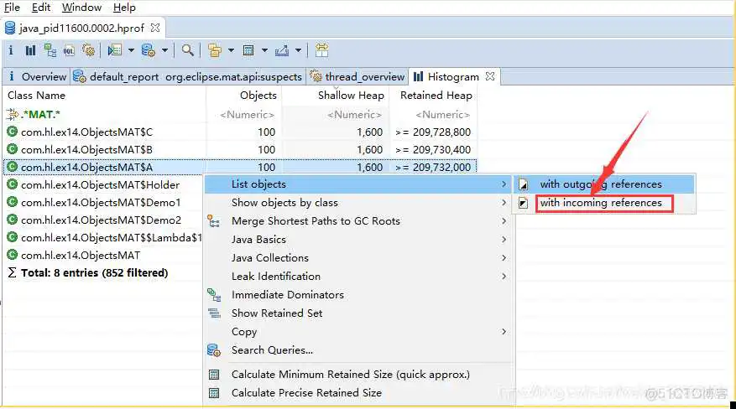The image size is (736, 409).
Task: Open the OQL query editor icon
Action: pyautogui.click(x=69, y=50)
